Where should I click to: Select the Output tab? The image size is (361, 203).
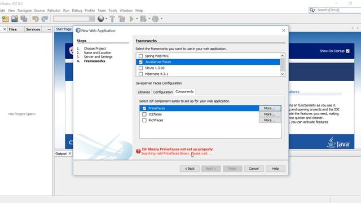(x=61, y=153)
